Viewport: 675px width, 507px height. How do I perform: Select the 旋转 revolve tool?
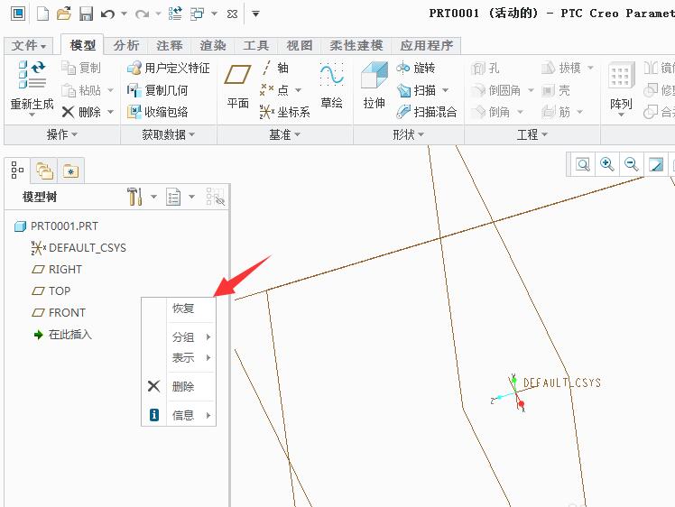click(x=415, y=68)
